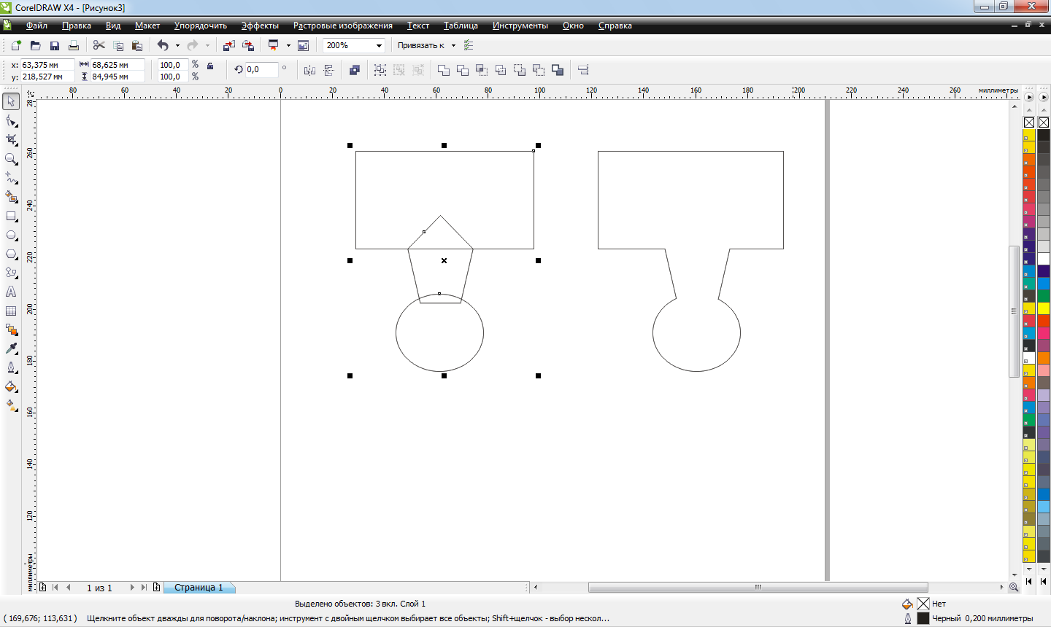Add a page after the last page
Viewport: 1051px width, 627px height.
pos(156,587)
